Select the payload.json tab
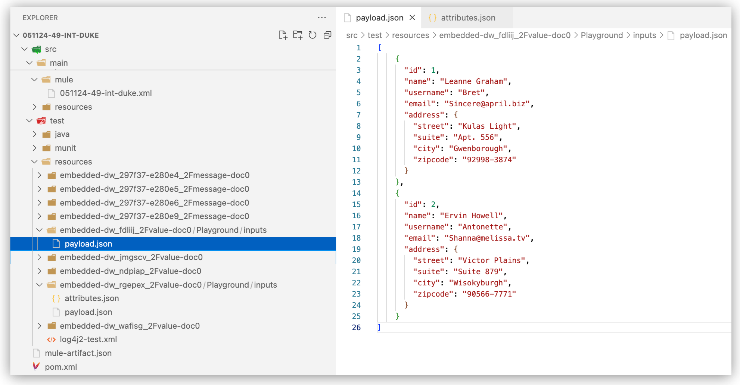Viewport: 740px width, 385px height. (379, 18)
